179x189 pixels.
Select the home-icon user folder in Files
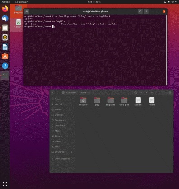tap(83, 101)
